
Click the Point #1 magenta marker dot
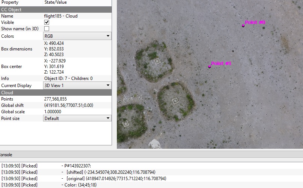[209, 67]
